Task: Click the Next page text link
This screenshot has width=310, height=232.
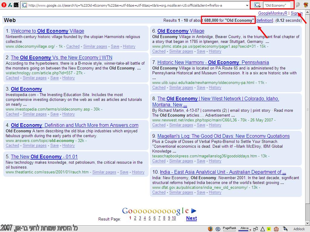Action: [191, 218]
